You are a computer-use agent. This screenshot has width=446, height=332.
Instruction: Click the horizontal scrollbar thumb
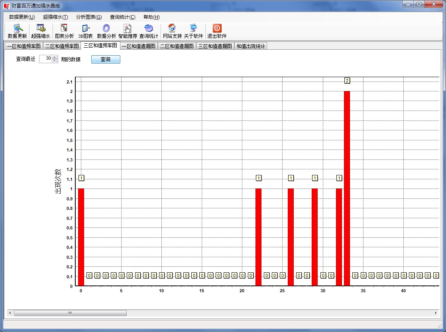[x=70, y=313]
